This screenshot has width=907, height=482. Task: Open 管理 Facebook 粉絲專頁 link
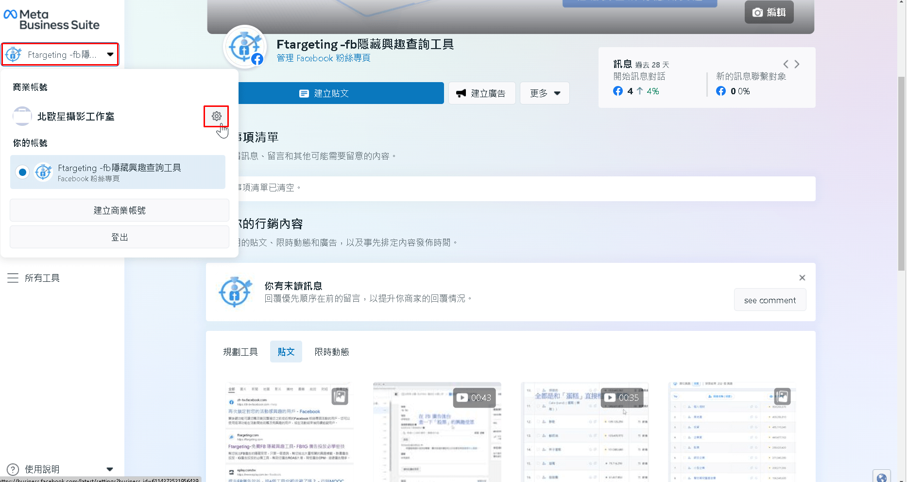pyautogui.click(x=324, y=58)
